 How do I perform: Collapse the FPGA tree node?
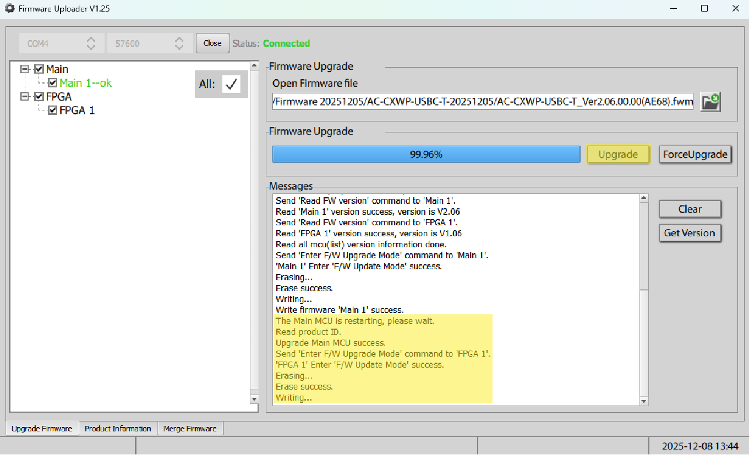[24, 97]
